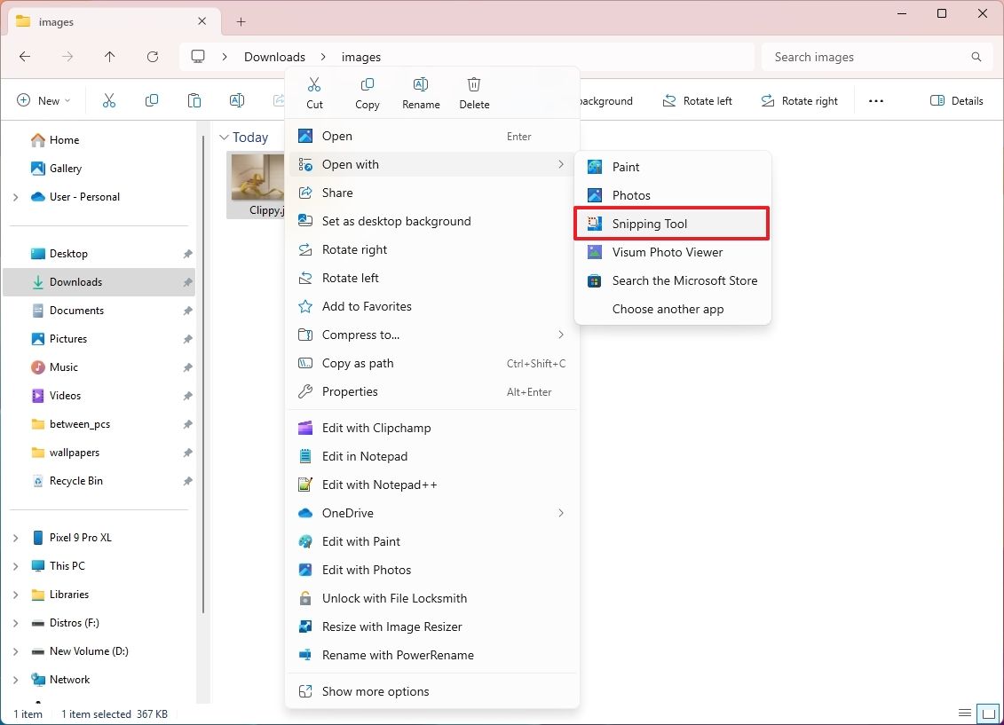Viewport: 1004px width, 725px height.
Task: Click Choose another app
Action: (668, 309)
